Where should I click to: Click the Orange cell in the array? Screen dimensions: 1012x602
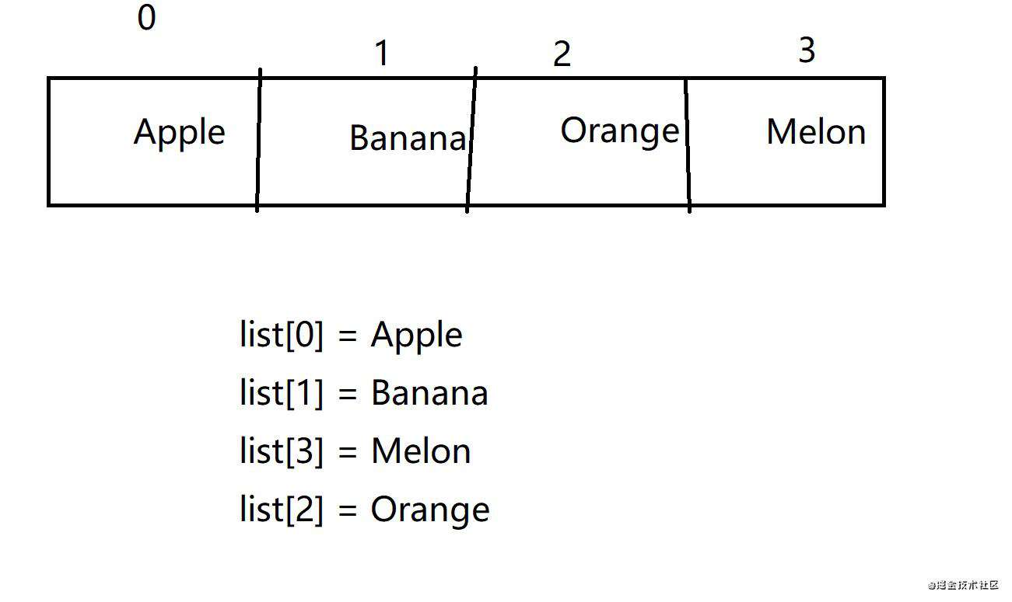tap(578, 141)
